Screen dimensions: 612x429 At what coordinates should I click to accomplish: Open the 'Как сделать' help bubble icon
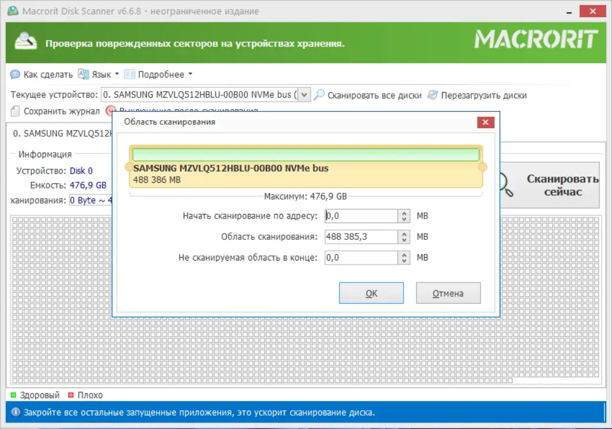(x=15, y=74)
